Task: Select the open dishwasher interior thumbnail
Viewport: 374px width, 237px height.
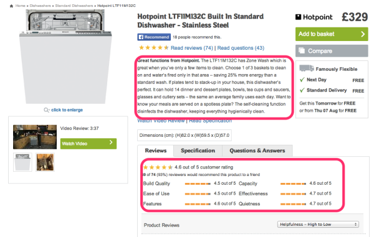Action: (x=45, y=162)
